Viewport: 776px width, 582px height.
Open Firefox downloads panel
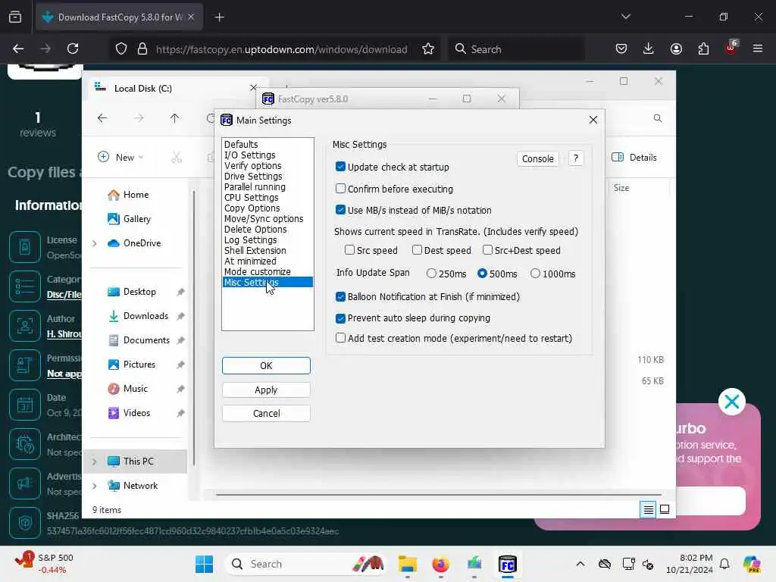pyautogui.click(x=649, y=48)
